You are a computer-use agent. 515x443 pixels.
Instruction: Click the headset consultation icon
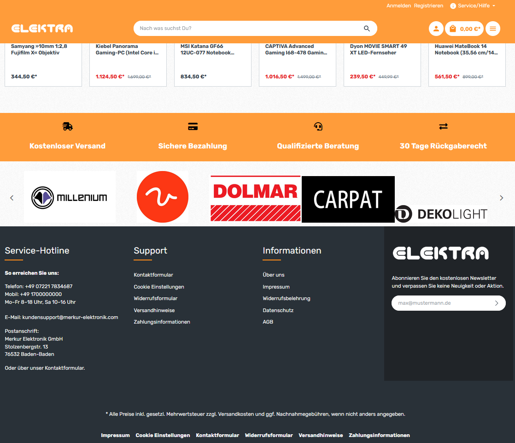pyautogui.click(x=318, y=126)
